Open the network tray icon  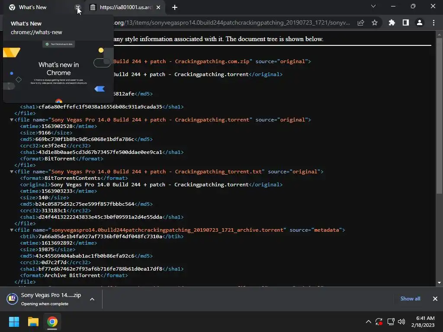391,322
